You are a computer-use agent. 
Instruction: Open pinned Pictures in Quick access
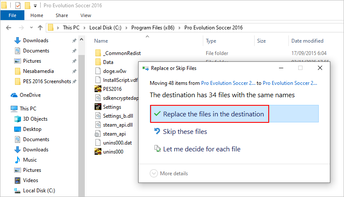(x=32, y=61)
